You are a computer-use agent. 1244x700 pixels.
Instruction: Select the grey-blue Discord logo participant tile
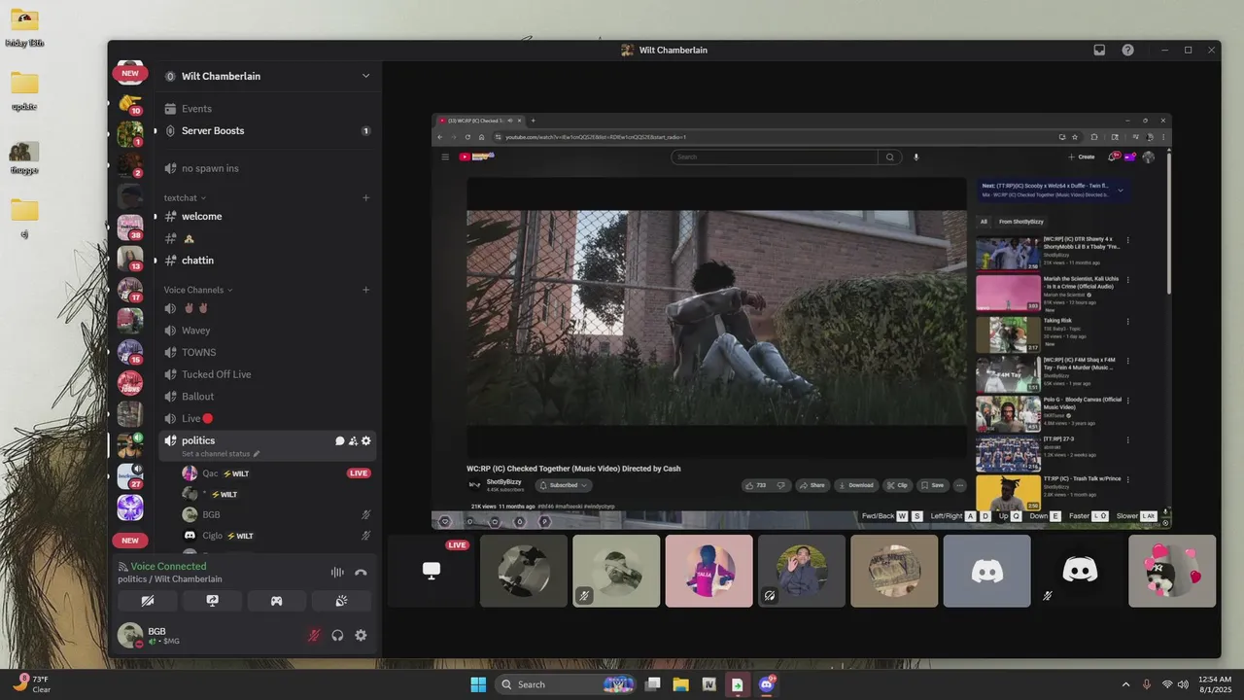[x=986, y=571]
